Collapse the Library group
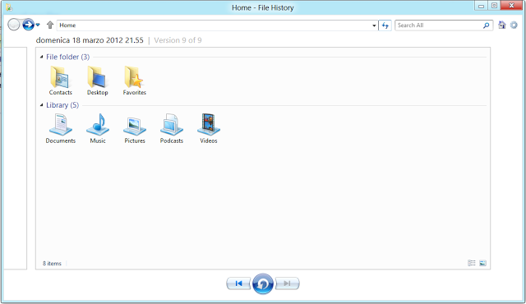 coord(42,105)
